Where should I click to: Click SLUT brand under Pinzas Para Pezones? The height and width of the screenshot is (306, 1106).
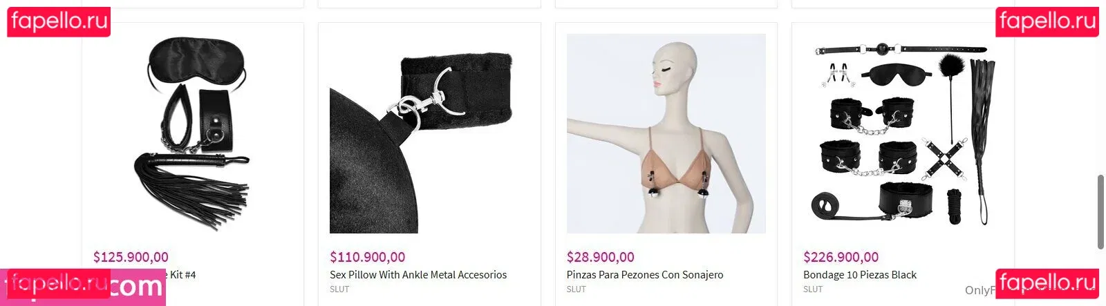(577, 289)
